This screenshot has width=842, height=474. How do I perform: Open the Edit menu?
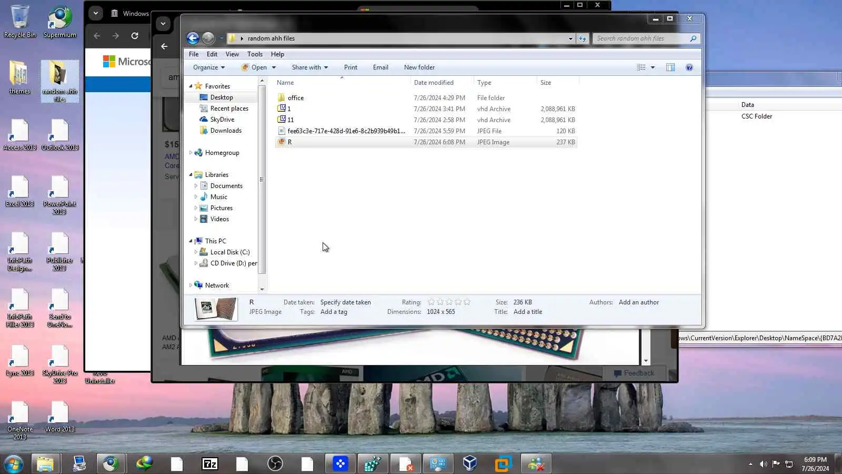click(x=212, y=54)
